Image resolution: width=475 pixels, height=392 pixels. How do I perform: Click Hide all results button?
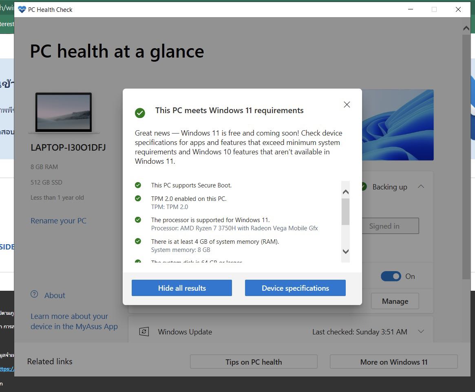(182, 288)
